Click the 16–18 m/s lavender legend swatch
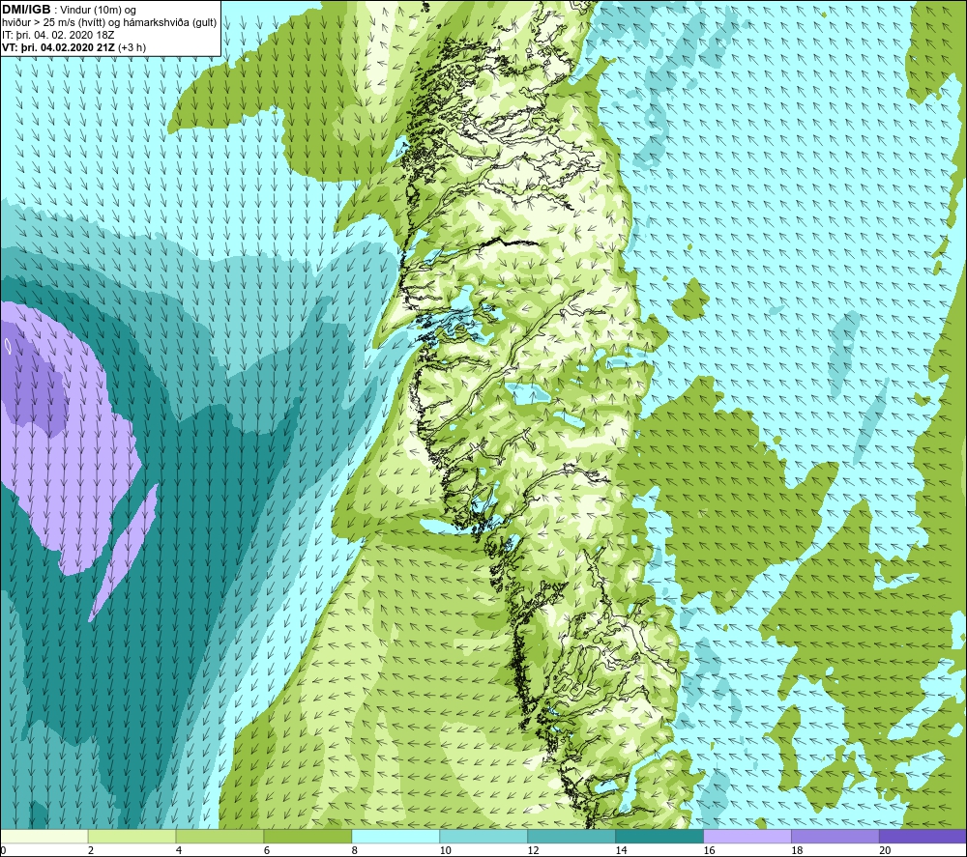The width and height of the screenshot is (967, 857). coord(747,837)
